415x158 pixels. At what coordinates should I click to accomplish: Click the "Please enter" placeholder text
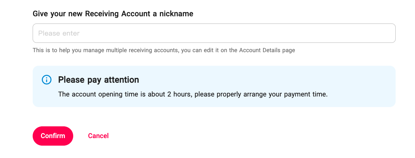pyautogui.click(x=59, y=33)
